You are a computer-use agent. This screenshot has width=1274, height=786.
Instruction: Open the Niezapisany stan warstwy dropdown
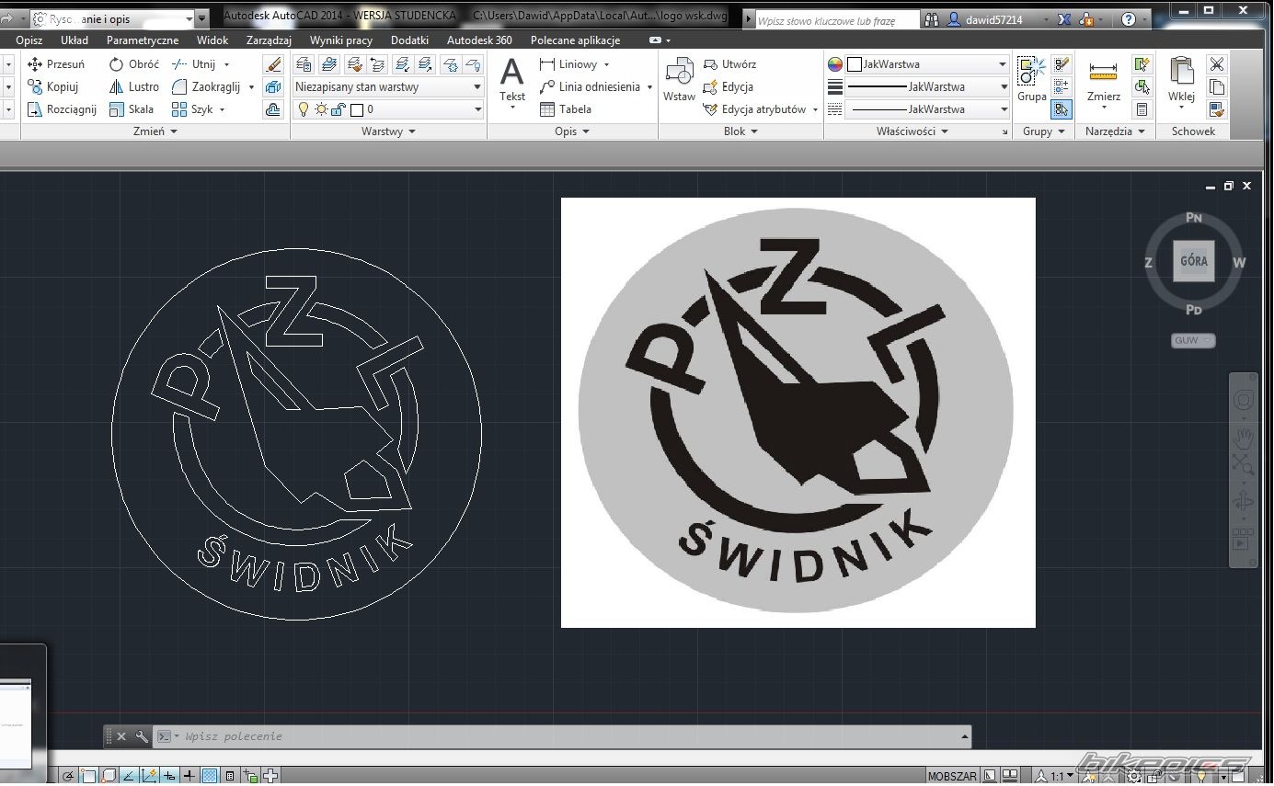(x=388, y=86)
